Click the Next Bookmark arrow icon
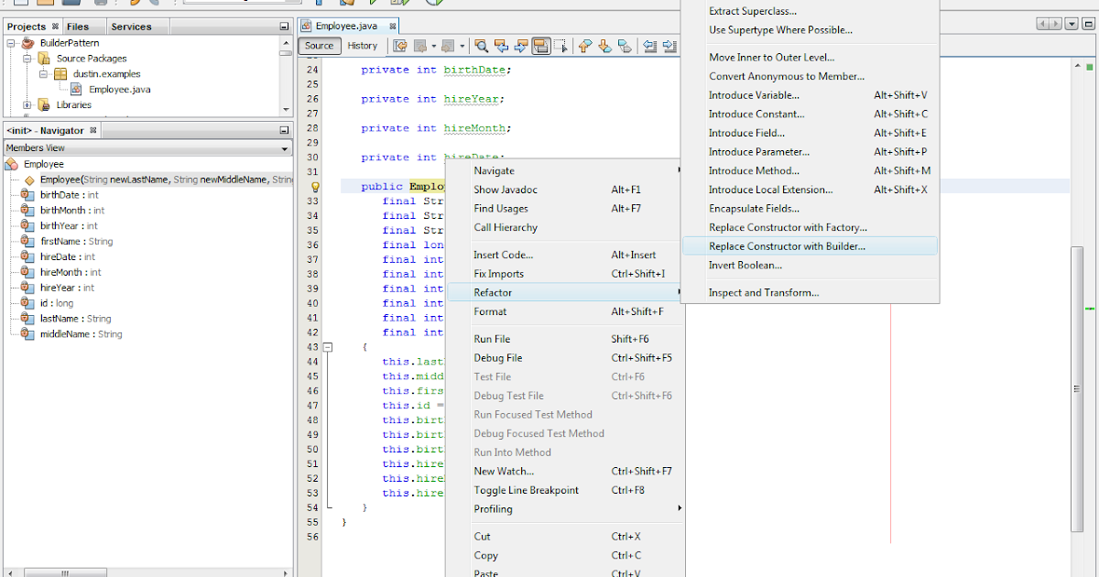This screenshot has width=1099, height=577. click(604, 46)
